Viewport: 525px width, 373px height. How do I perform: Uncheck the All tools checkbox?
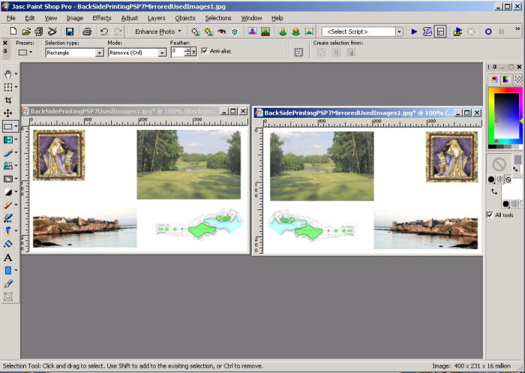(x=490, y=215)
